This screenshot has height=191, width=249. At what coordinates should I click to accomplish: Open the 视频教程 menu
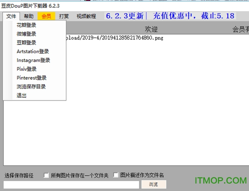click(86, 16)
